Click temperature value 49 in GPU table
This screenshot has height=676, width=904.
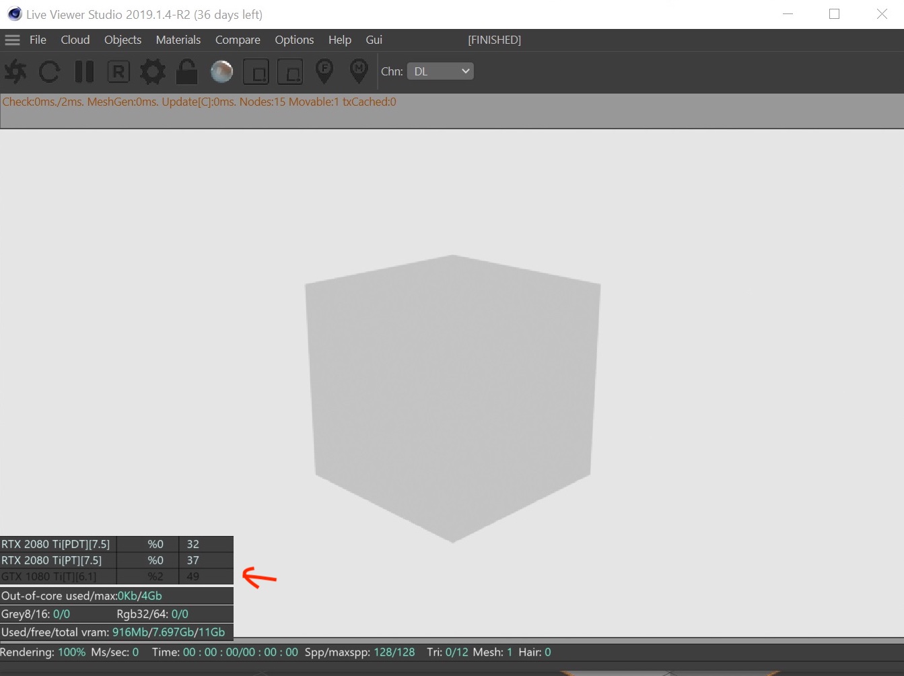coord(193,576)
